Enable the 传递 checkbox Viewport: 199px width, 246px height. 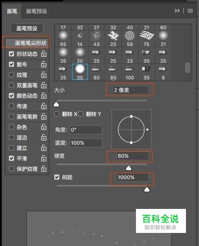[11, 106]
